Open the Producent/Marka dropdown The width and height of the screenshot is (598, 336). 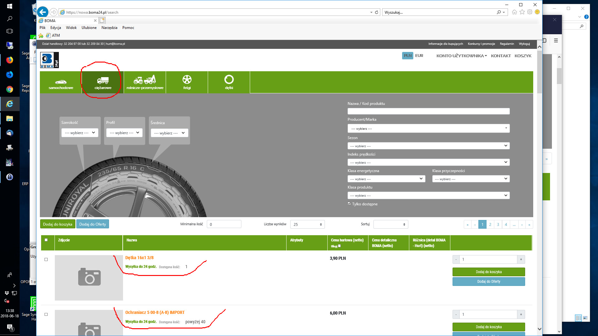point(428,128)
